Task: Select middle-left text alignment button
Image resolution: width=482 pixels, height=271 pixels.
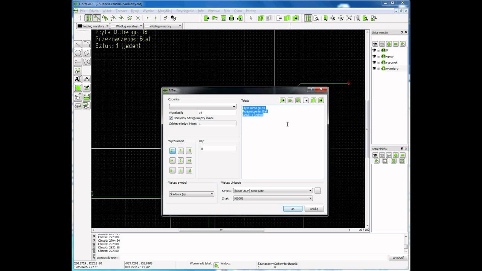Action: click(x=172, y=160)
